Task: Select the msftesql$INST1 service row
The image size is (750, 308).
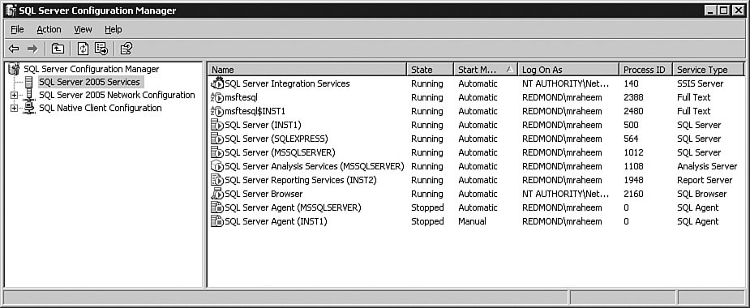Action: [x=476, y=111]
